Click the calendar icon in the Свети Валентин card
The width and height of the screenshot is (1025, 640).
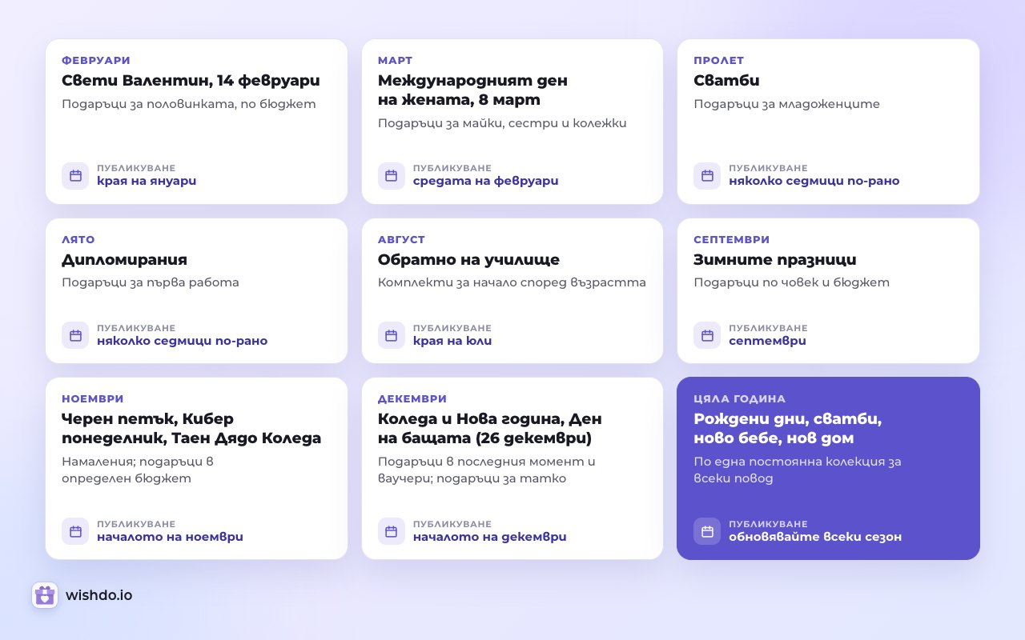coord(75,176)
